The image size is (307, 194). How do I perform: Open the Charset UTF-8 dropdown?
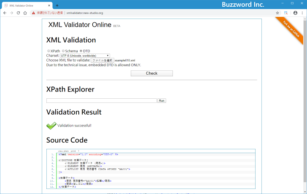(x=85, y=56)
